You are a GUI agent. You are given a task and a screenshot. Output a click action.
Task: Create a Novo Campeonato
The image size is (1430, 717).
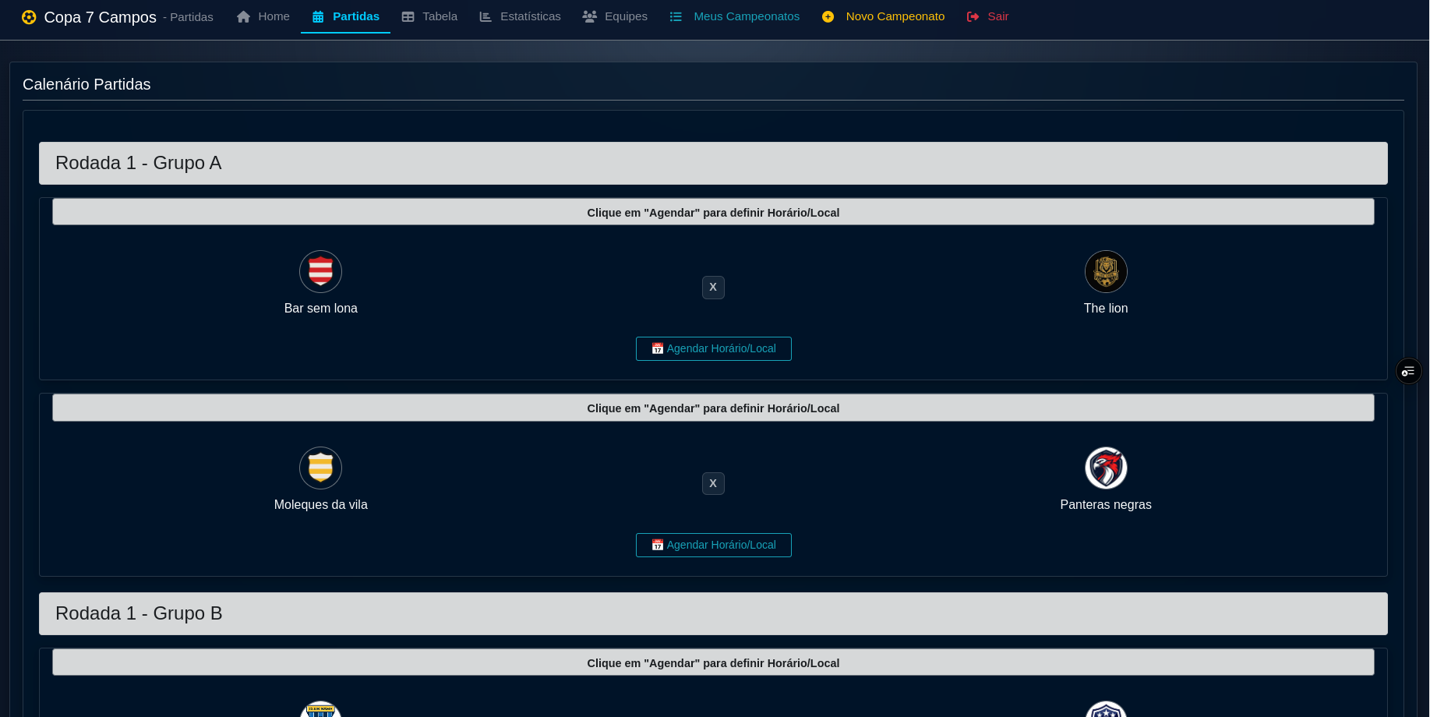(883, 16)
